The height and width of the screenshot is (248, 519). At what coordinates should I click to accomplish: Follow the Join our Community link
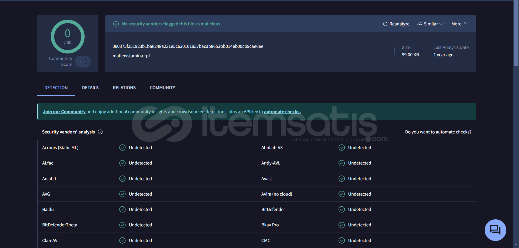click(x=64, y=112)
